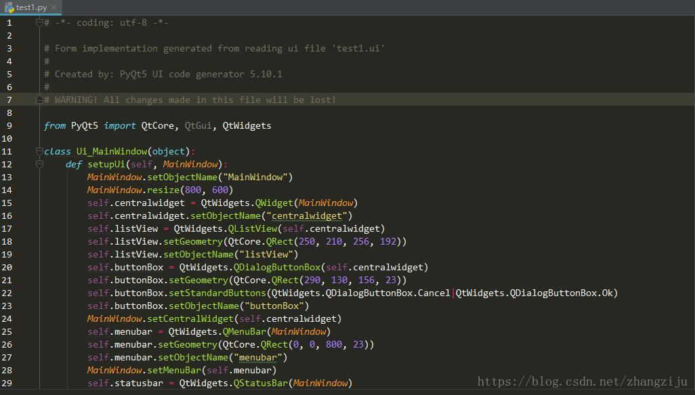Click 'QDialogButtonBox' on line 20
This screenshot has height=395, width=695.
click(x=276, y=268)
